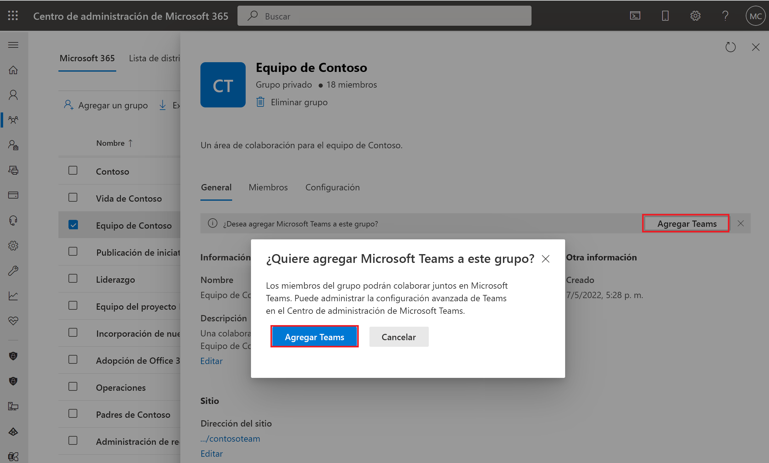Open the Cloud Shell icon in header
The height and width of the screenshot is (463, 769).
coord(635,16)
